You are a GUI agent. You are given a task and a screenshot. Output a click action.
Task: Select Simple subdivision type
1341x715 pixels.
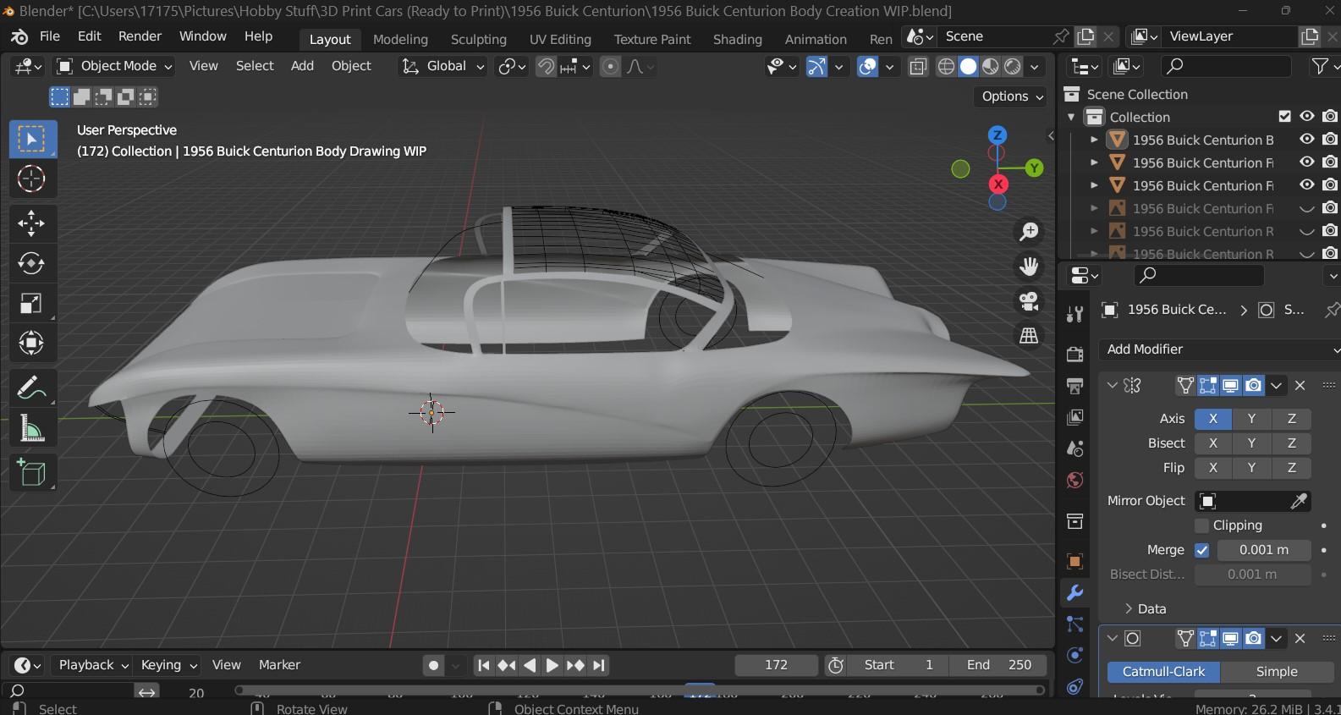(x=1277, y=672)
